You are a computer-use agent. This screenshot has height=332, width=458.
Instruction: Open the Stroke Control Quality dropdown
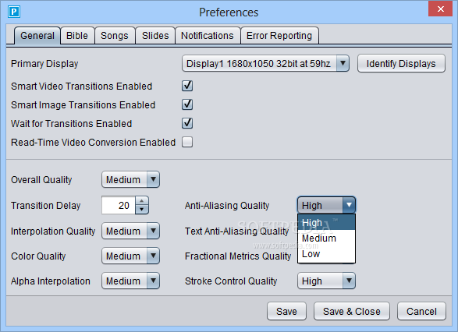click(326, 281)
